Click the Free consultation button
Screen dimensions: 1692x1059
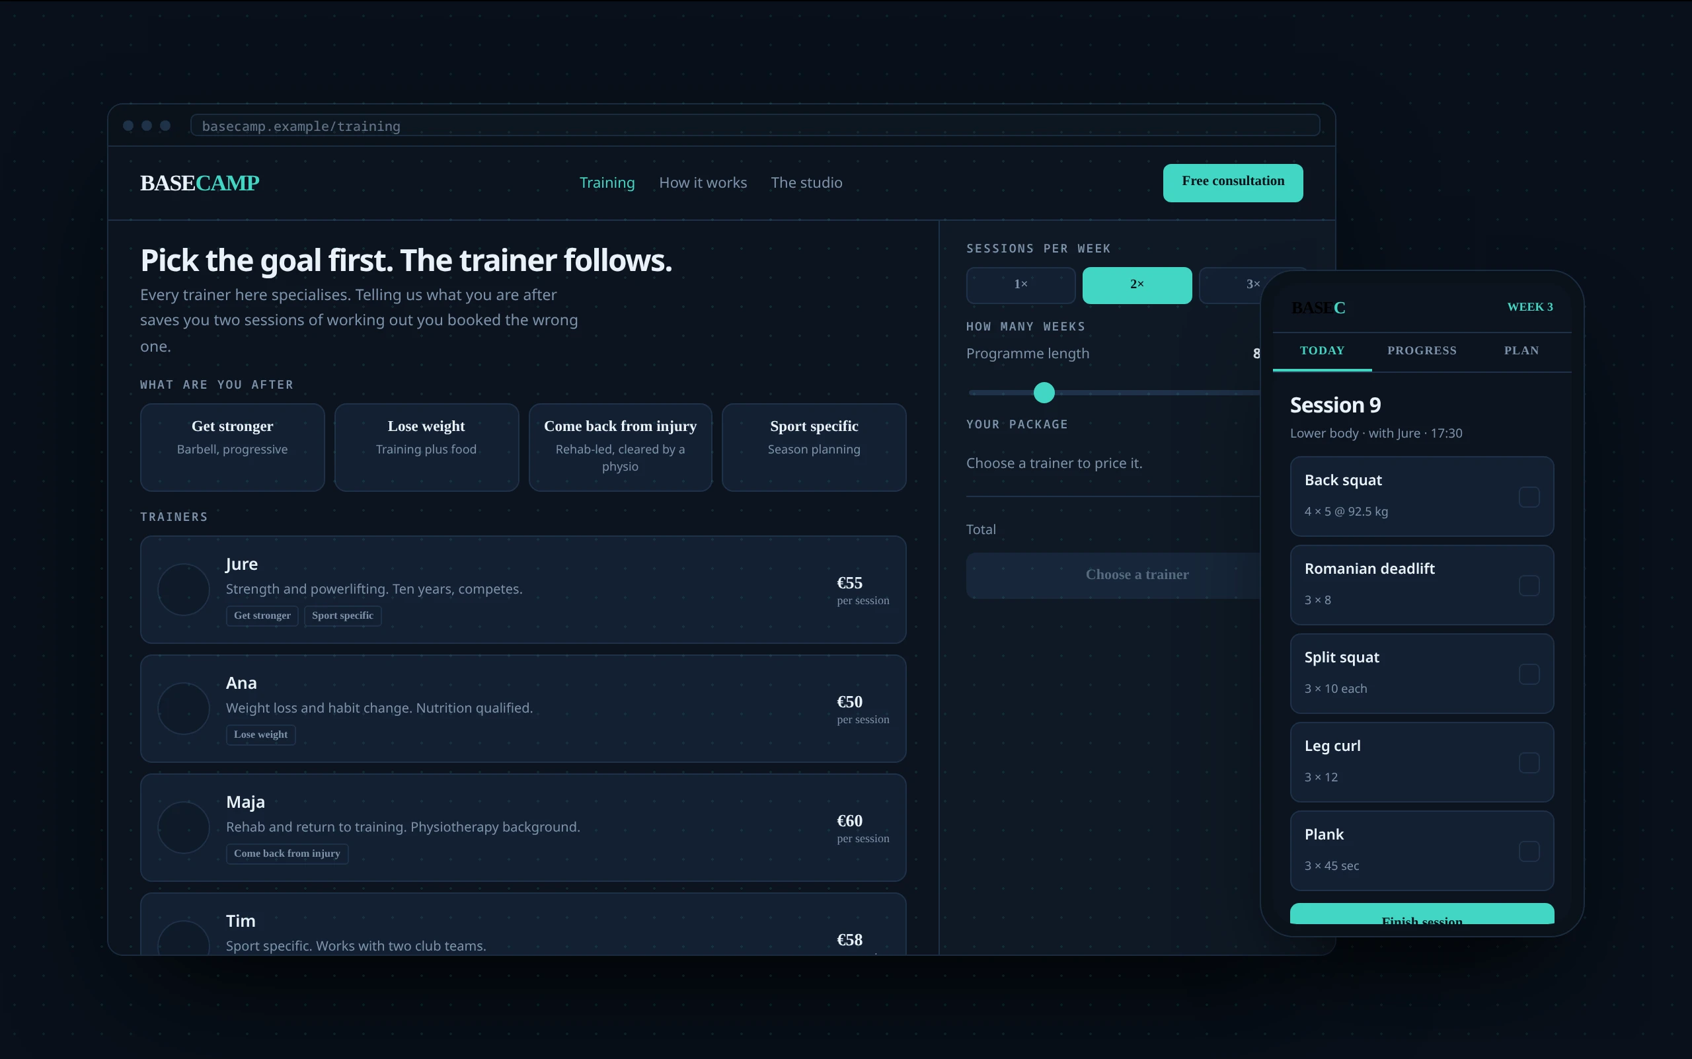(x=1233, y=183)
